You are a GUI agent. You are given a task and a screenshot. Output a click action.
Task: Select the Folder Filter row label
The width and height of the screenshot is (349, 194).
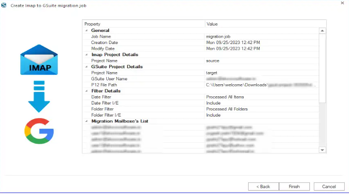[x=102, y=109]
